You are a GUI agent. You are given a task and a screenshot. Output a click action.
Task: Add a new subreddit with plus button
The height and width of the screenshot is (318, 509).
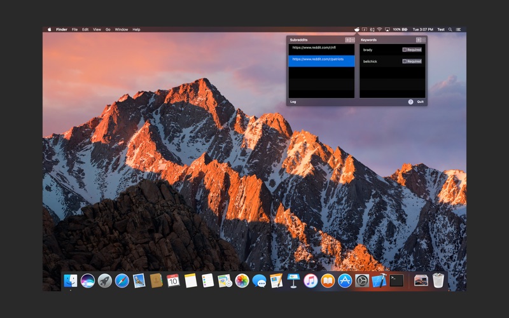(347, 40)
